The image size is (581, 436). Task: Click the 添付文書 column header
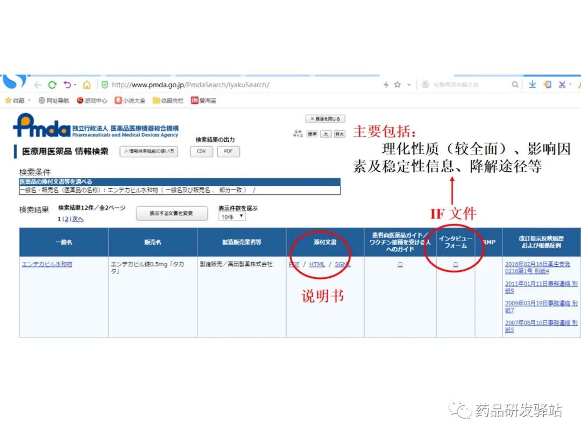tap(325, 242)
